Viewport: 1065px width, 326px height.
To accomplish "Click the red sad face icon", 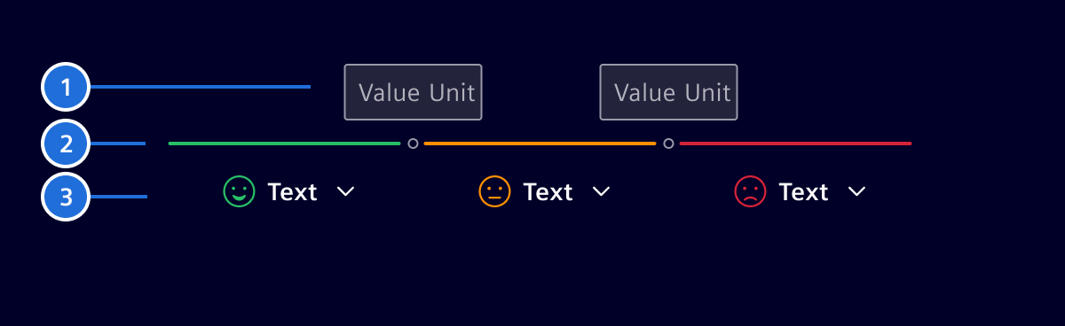I will pyautogui.click(x=750, y=191).
